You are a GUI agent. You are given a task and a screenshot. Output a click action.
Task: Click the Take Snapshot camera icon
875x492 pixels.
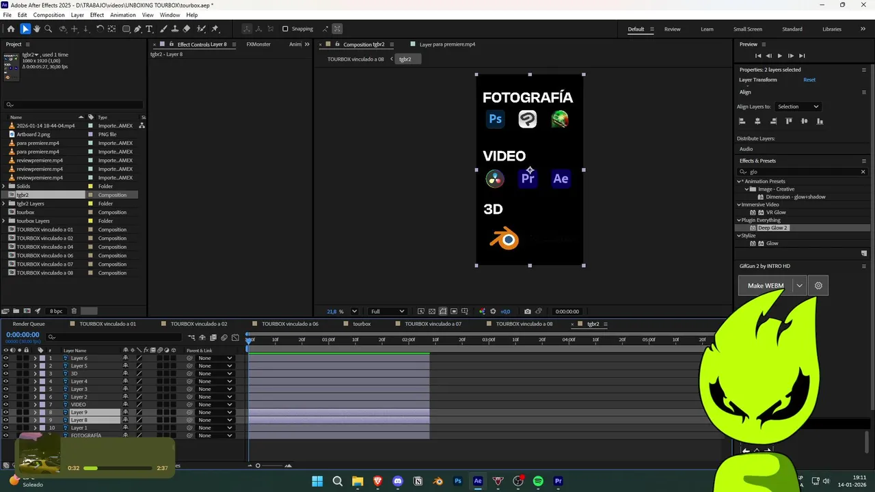click(x=527, y=312)
